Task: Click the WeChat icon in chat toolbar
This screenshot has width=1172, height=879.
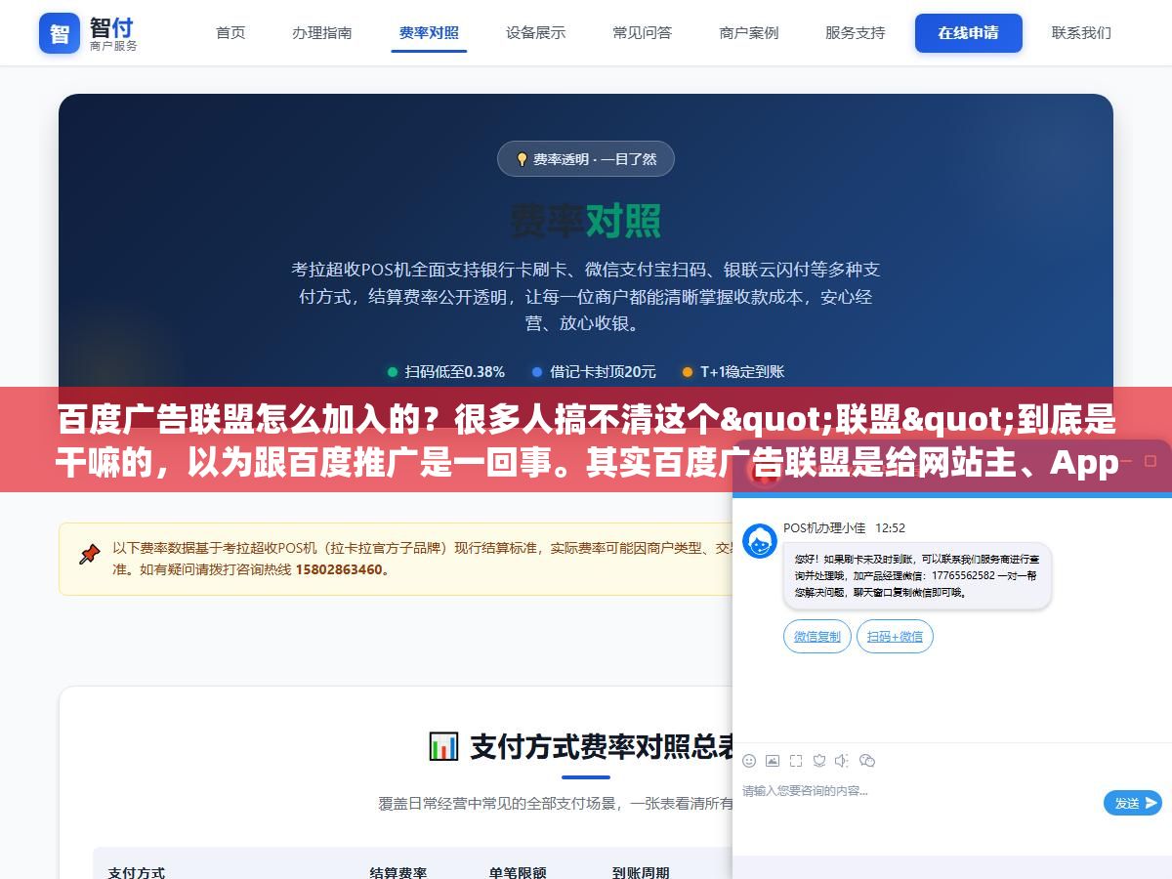Action: point(867,761)
